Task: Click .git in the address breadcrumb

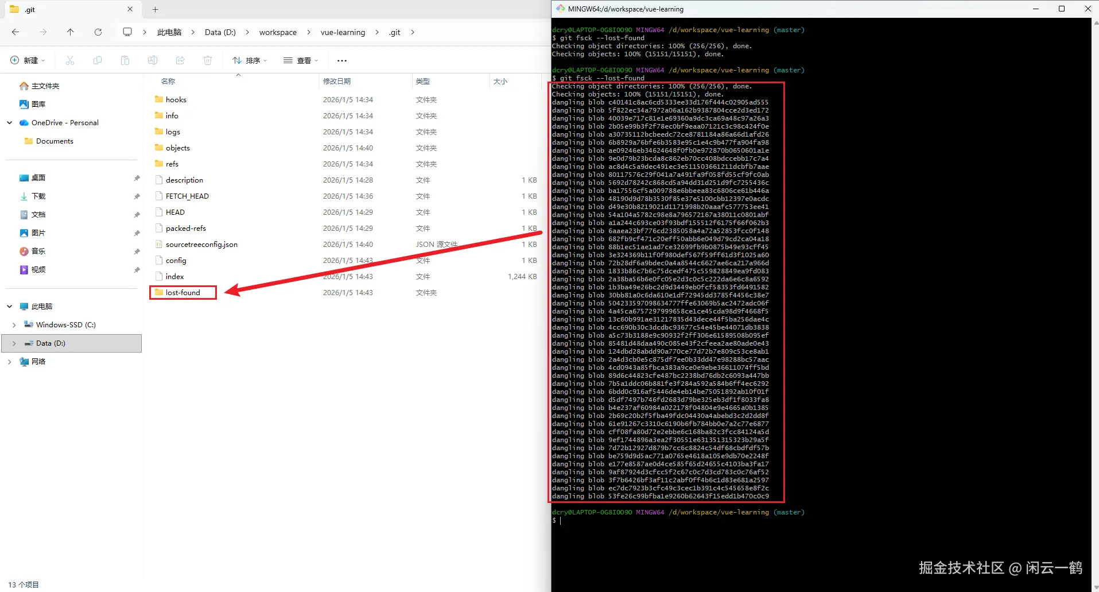Action: (394, 32)
